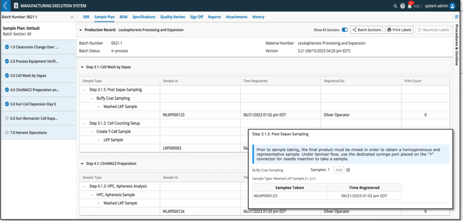Click the system admin avatar icon

pyautogui.click(x=452, y=6)
